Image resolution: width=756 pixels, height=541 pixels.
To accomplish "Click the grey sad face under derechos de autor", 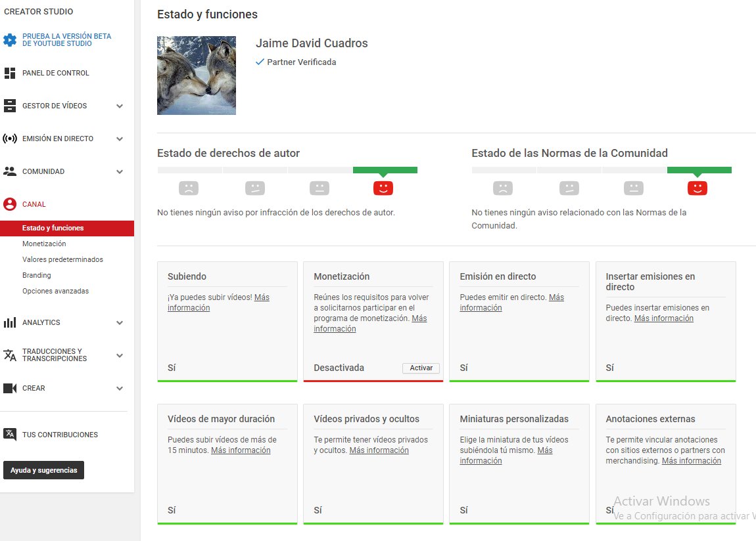I will pos(189,188).
